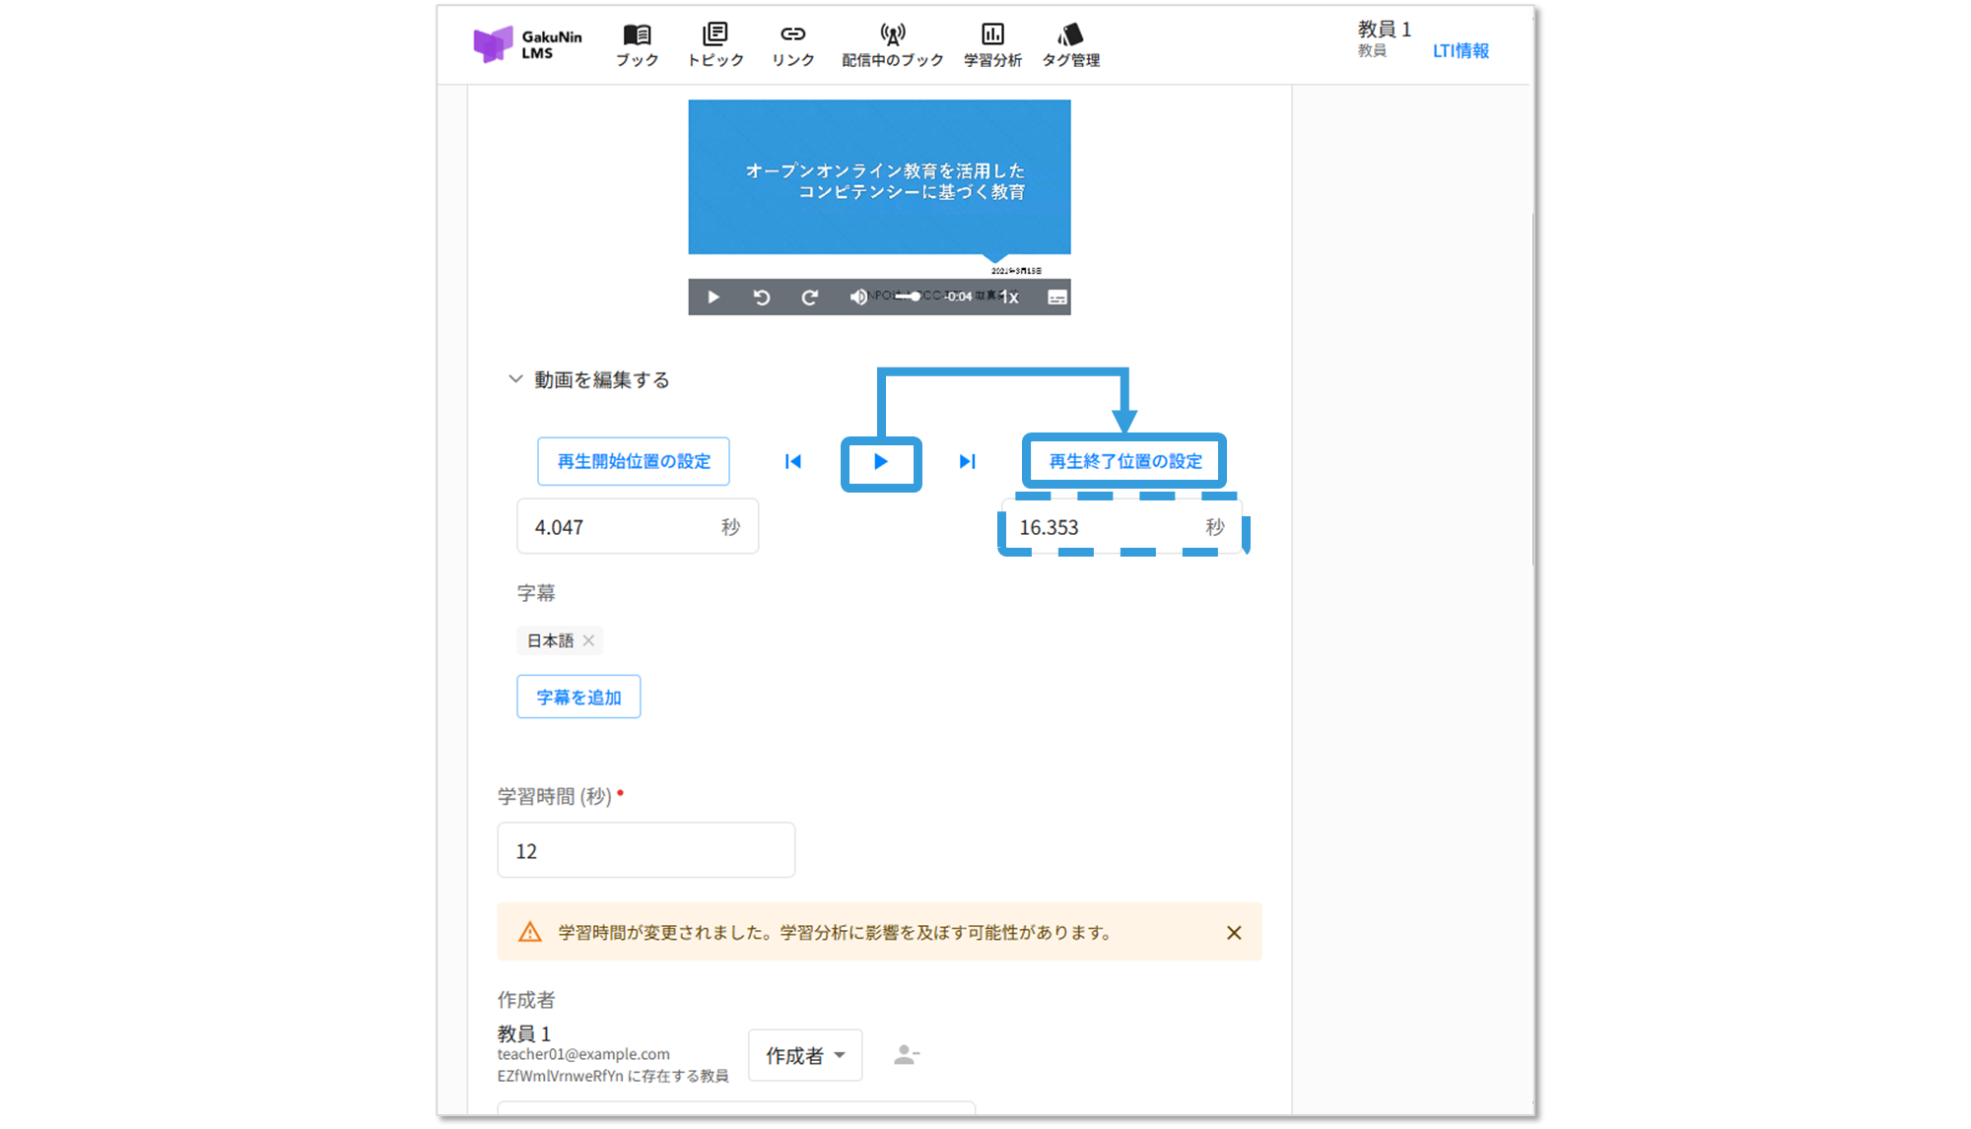The image size is (1971, 1129).
Task: Click 再生開始位置の設定 button
Action: (x=634, y=461)
